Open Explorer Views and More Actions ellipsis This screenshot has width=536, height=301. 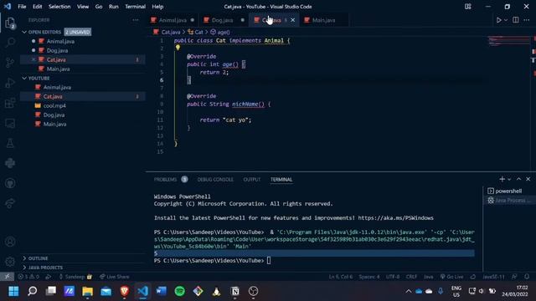[136, 20]
